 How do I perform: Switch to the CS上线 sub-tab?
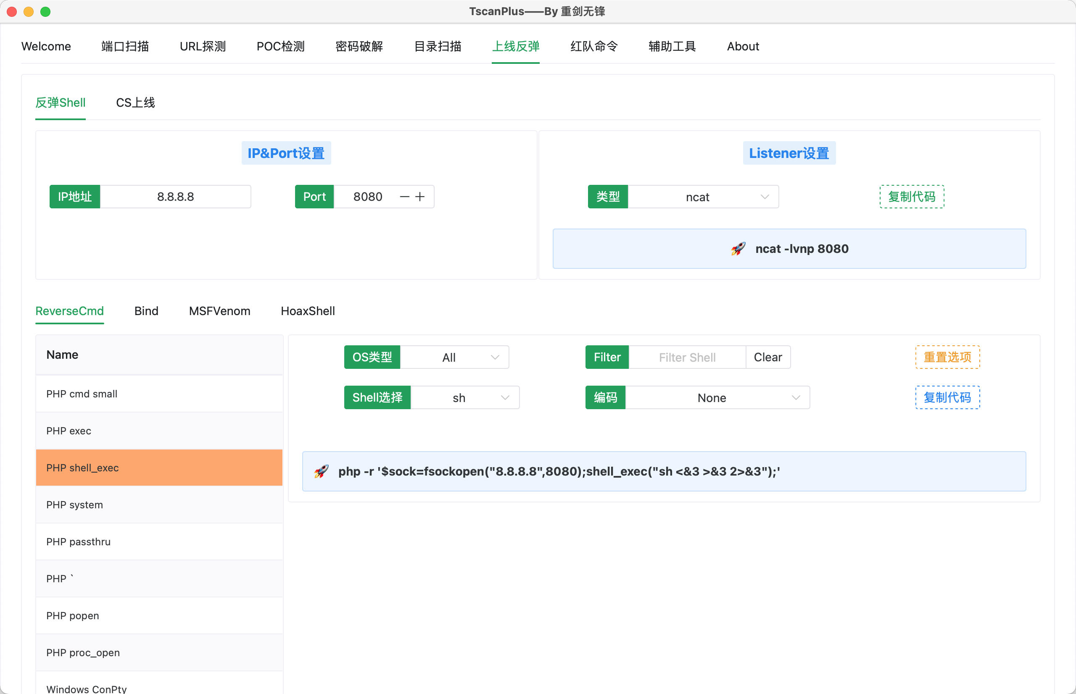pos(135,103)
